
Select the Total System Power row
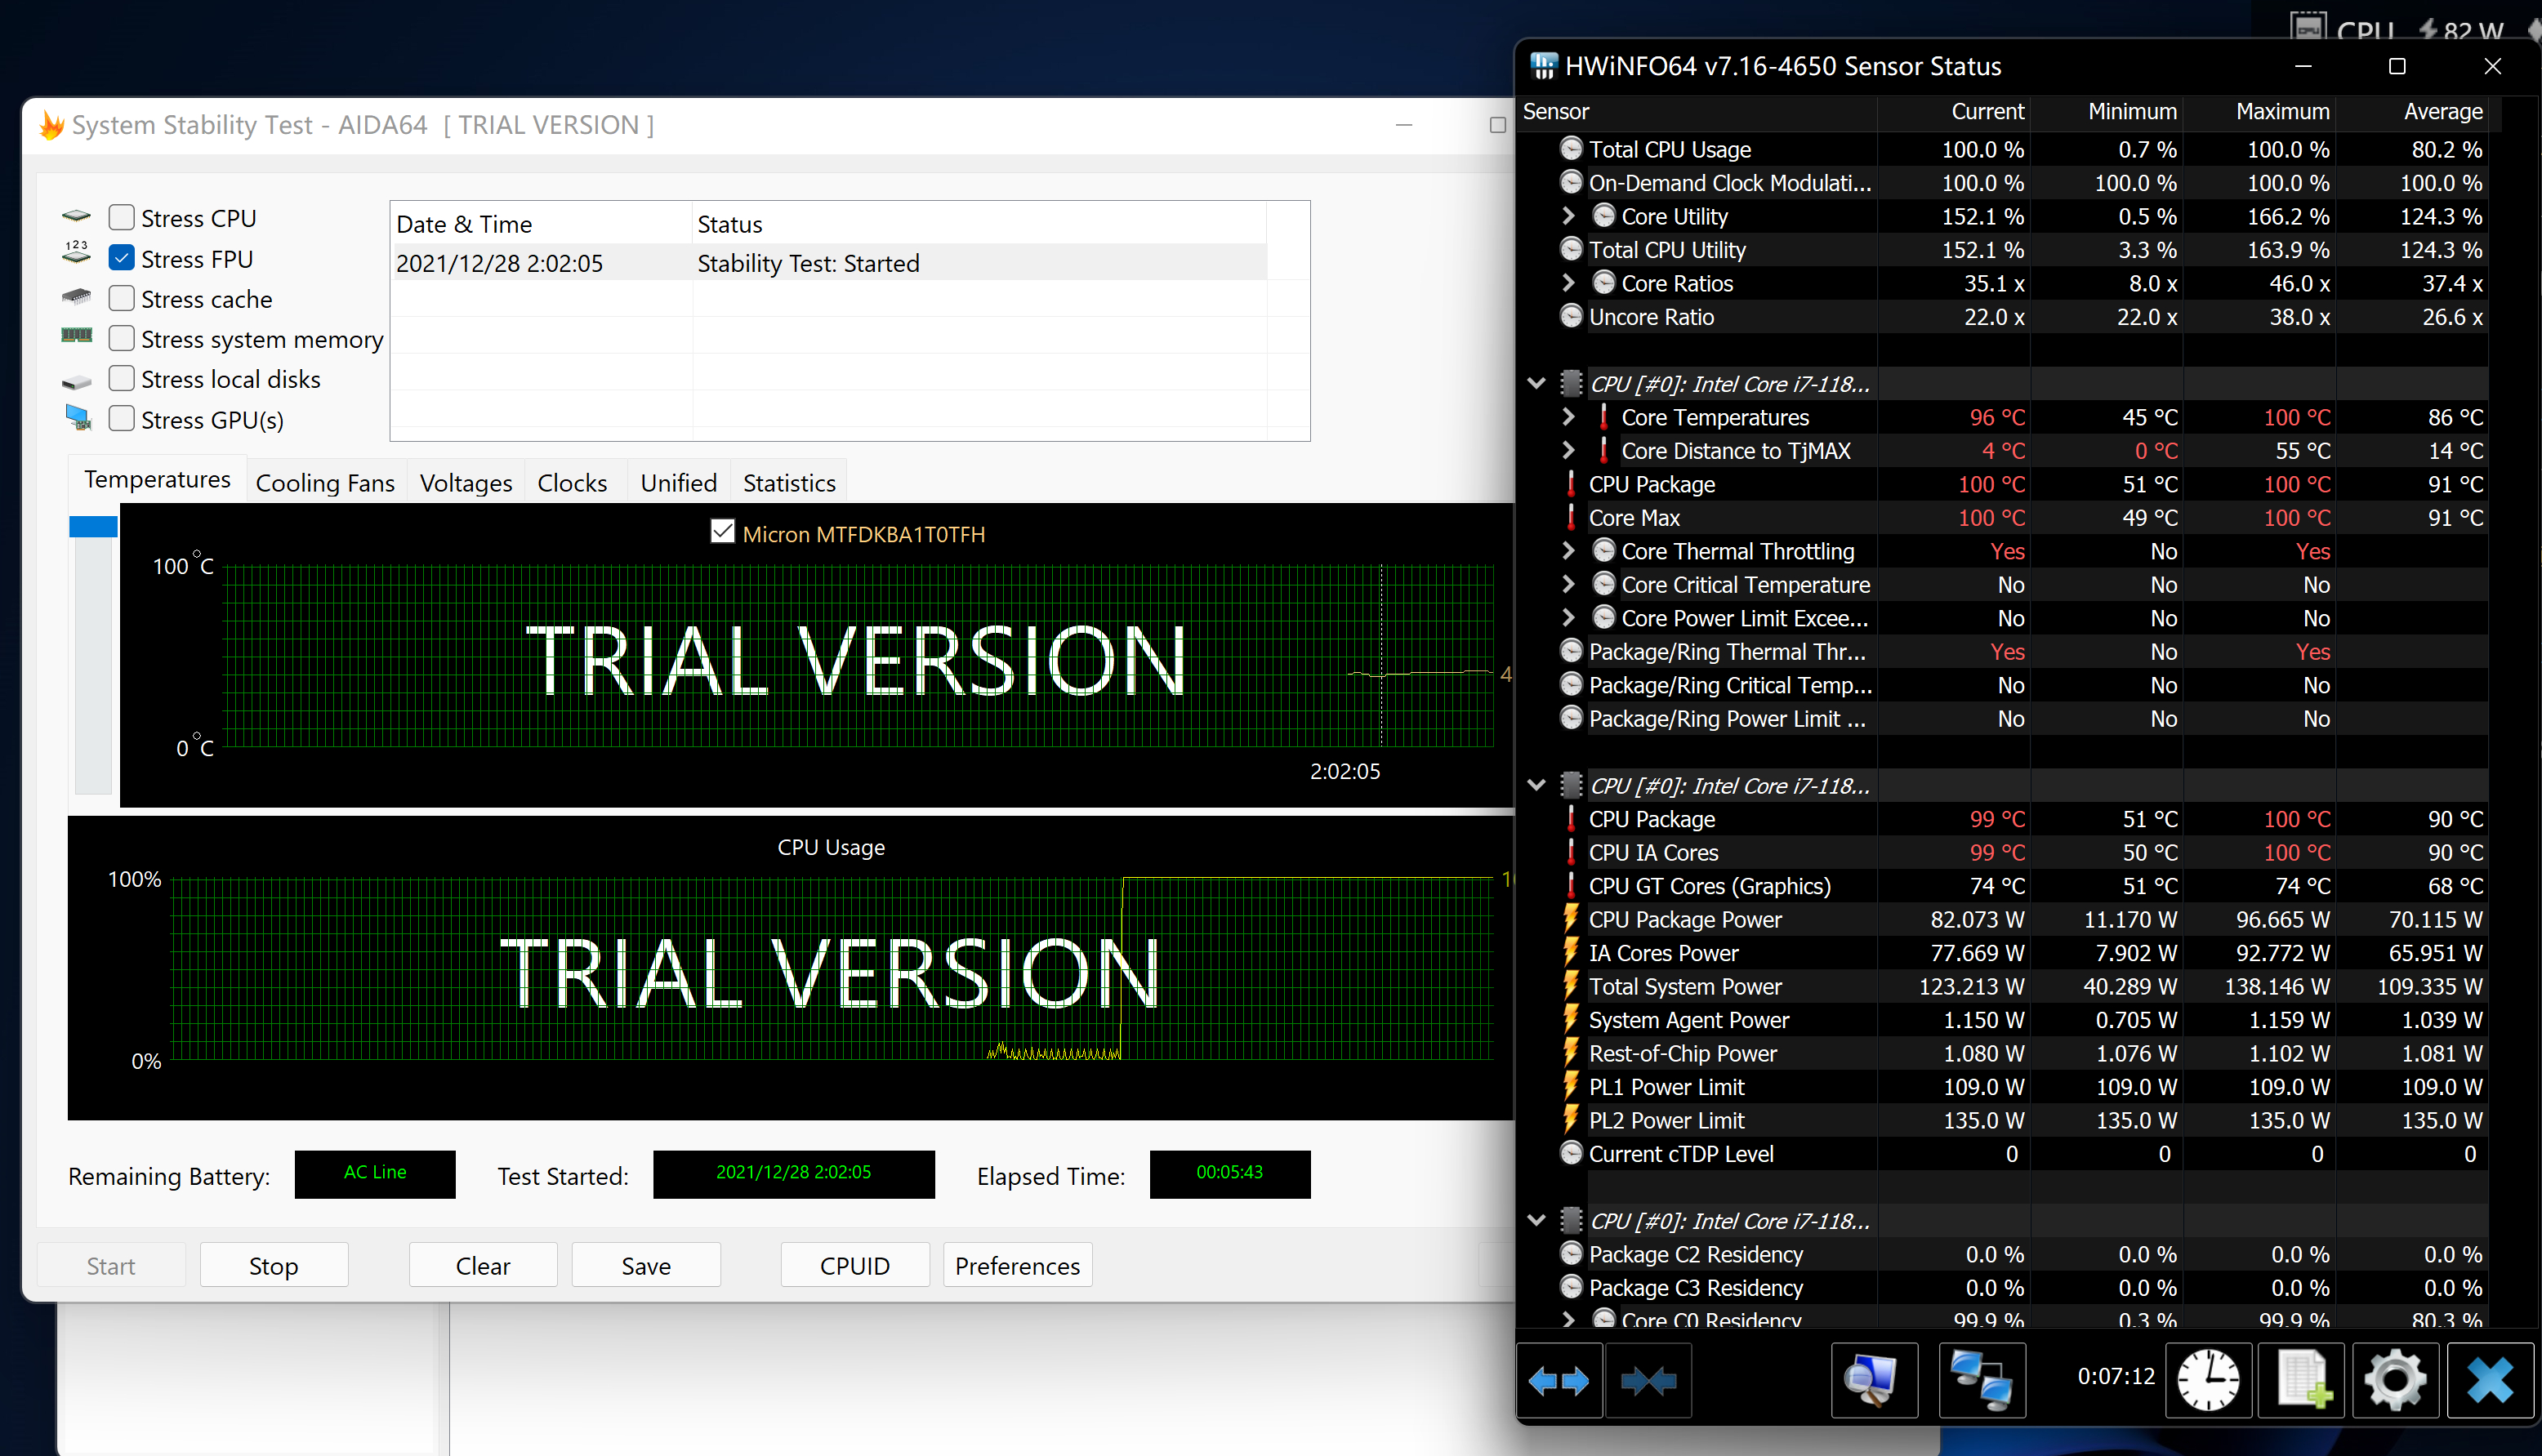[2002, 986]
